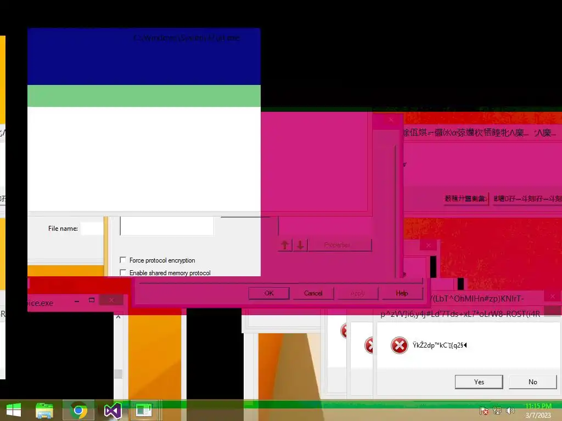This screenshot has height=421, width=562.
Task: Close the pink dialog above the Chinese text window
Action: [x=391, y=120]
